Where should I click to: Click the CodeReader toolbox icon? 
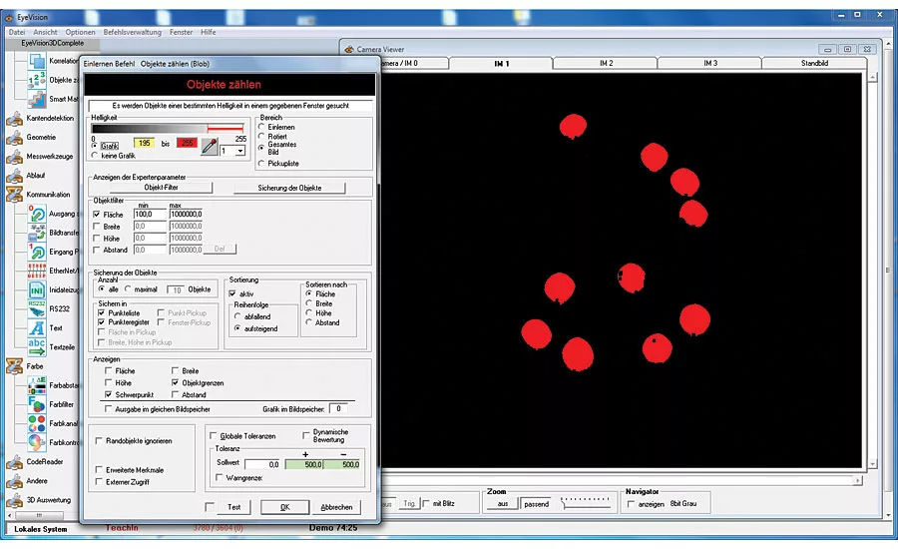(14, 462)
